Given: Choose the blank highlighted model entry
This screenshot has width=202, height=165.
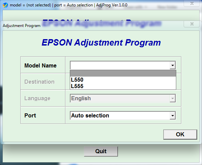Looking at the screenshot, I should (x=123, y=74).
